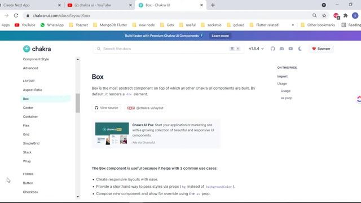This screenshot has width=361, height=203.
Task: Switch to the chakra ui - YouTube tab
Action: point(99,5)
